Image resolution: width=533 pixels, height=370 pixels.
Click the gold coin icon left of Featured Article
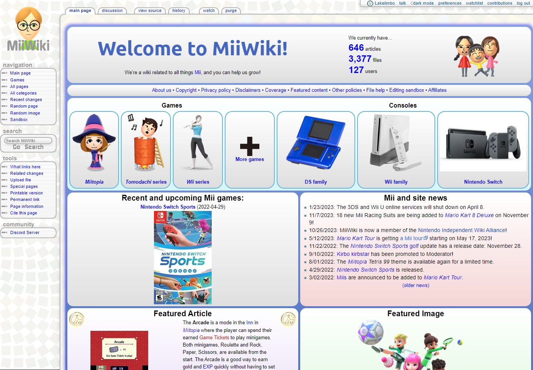(77, 319)
